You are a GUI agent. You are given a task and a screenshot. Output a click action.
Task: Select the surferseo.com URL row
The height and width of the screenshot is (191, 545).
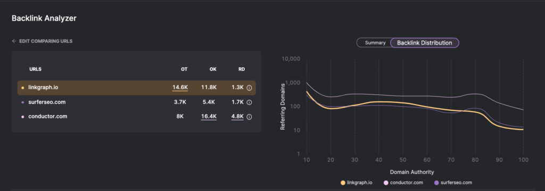137,102
